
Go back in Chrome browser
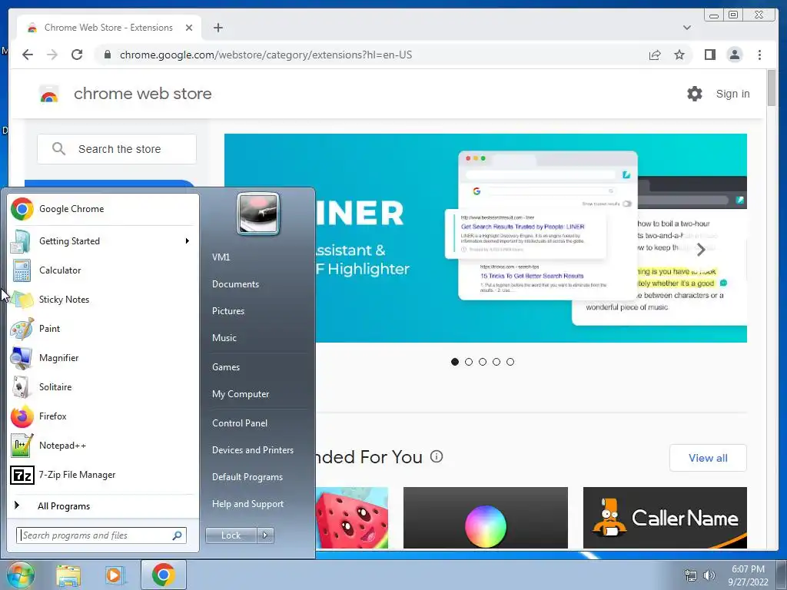click(x=28, y=55)
